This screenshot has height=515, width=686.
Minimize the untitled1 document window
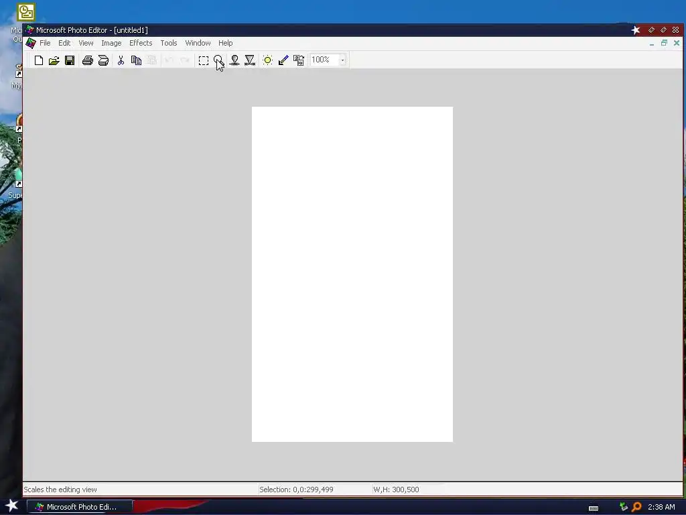point(652,44)
